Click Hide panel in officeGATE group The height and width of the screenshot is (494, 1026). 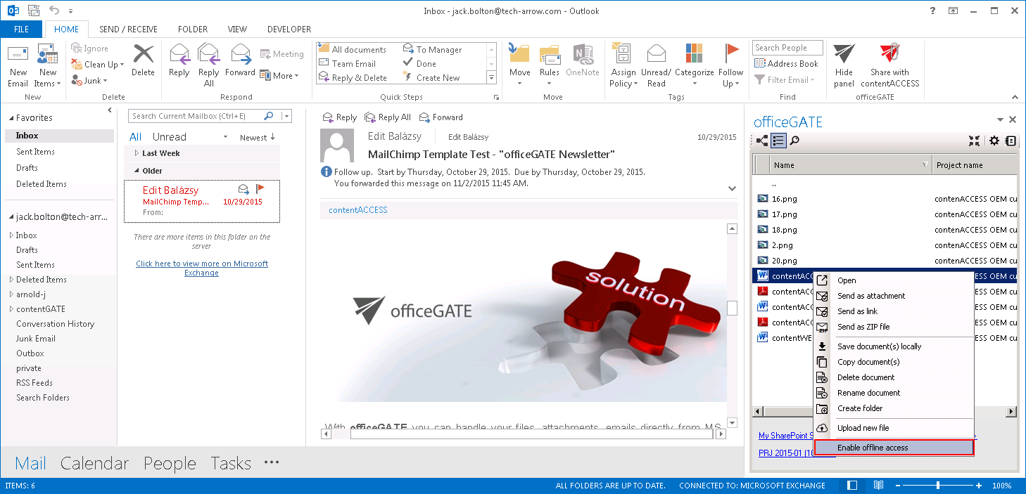844,65
